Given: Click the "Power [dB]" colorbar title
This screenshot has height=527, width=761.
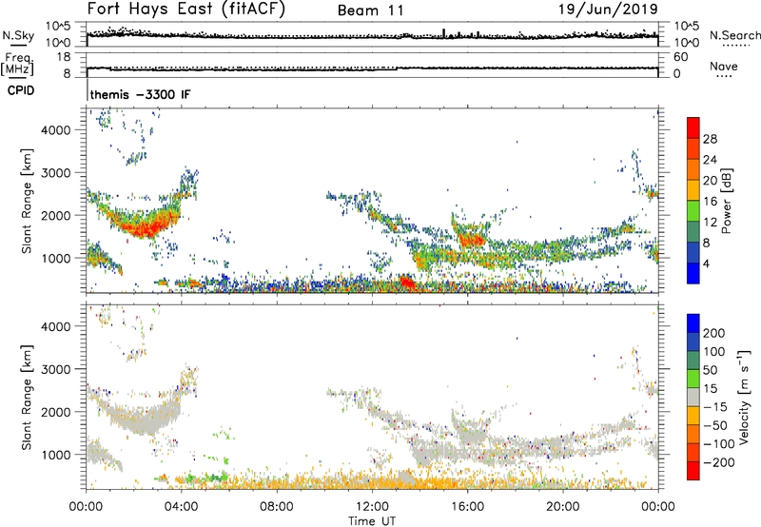Looking at the screenshot, I should (726, 201).
